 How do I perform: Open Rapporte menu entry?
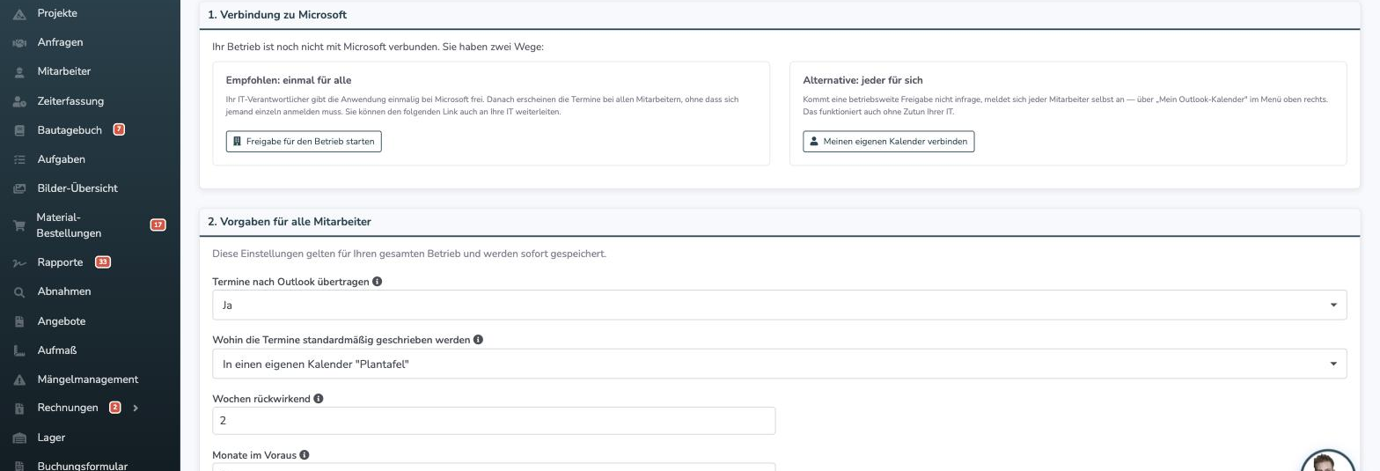[x=60, y=262]
